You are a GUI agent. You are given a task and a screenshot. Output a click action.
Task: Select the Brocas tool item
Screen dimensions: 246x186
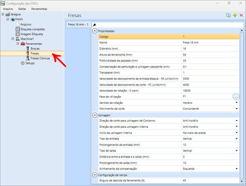[x=35, y=49]
